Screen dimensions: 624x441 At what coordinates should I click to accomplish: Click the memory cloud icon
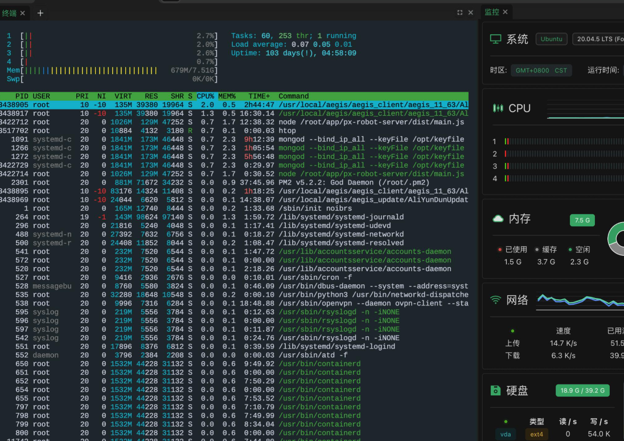pos(498,219)
